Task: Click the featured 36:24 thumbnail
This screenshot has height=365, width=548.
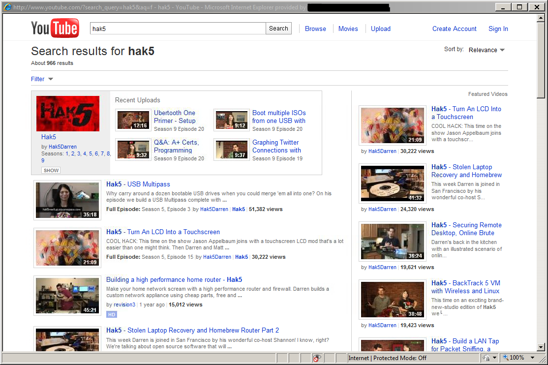Action: [393, 241]
